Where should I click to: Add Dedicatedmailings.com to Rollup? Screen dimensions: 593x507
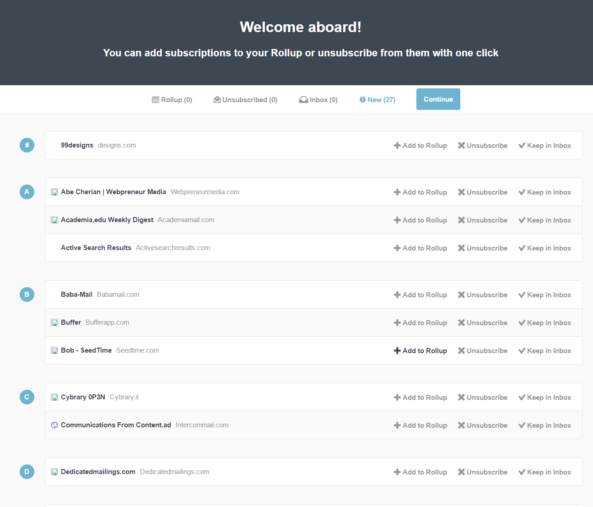pos(420,472)
